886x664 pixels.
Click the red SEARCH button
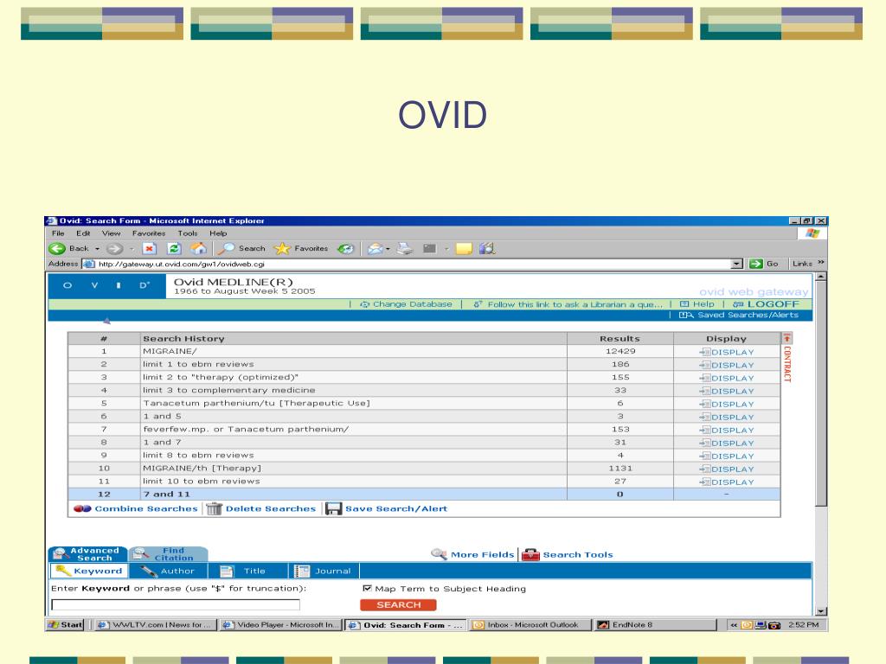point(398,604)
